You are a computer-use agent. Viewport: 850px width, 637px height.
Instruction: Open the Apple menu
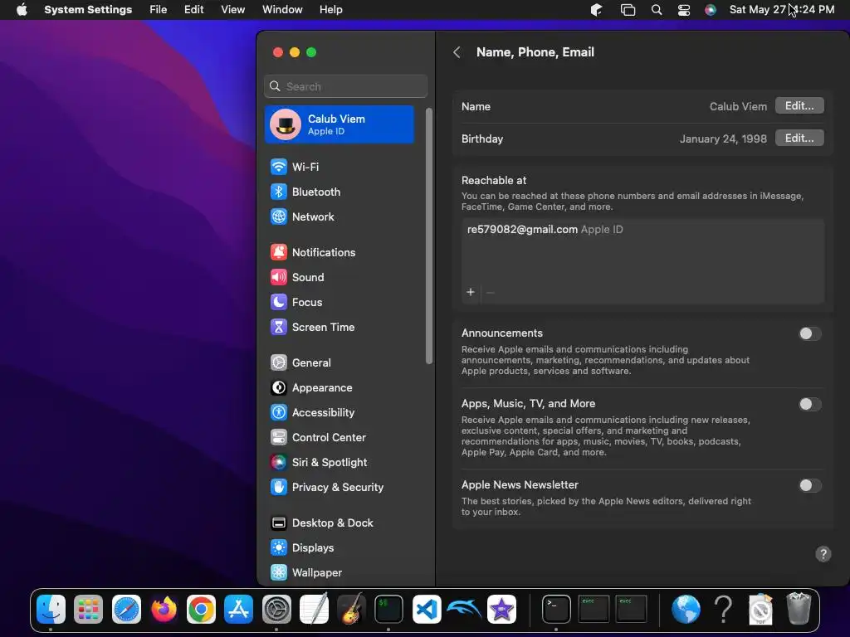point(22,10)
